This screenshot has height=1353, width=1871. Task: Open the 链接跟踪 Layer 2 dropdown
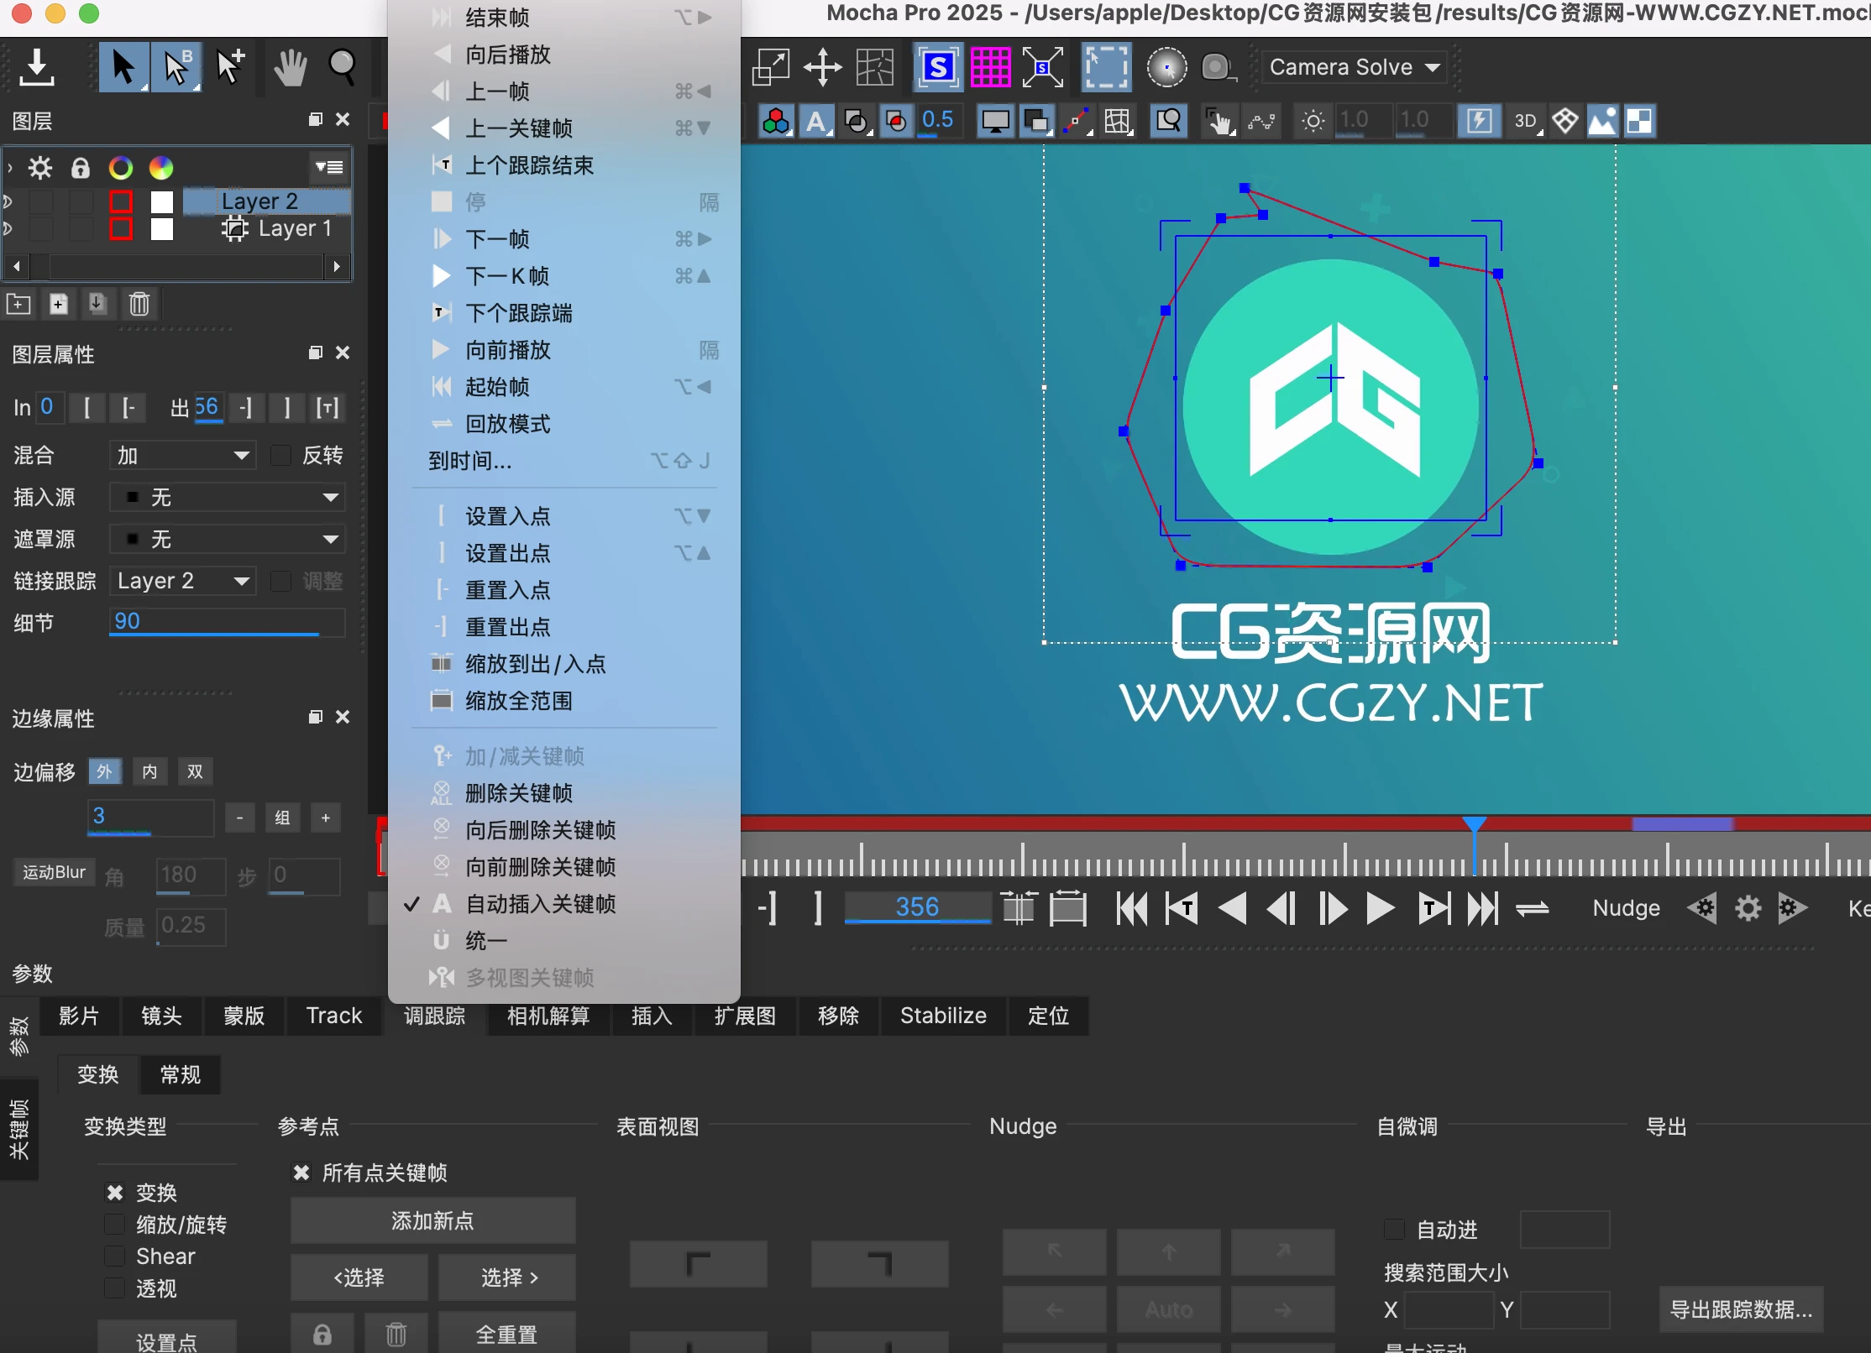[x=182, y=580]
